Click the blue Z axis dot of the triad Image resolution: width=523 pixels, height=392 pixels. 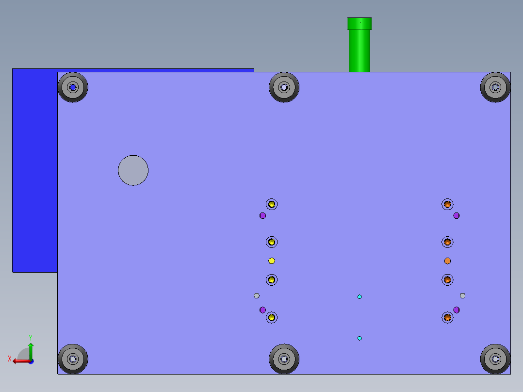pyautogui.click(x=31, y=361)
